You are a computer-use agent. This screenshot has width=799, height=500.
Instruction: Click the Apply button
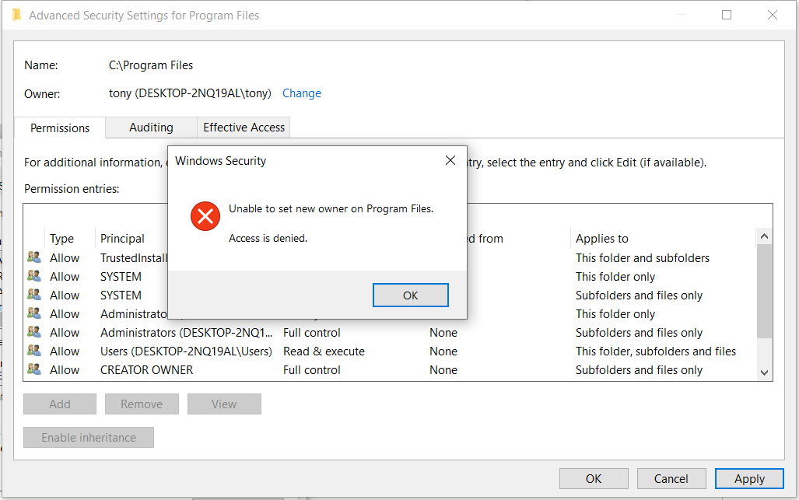(749, 479)
